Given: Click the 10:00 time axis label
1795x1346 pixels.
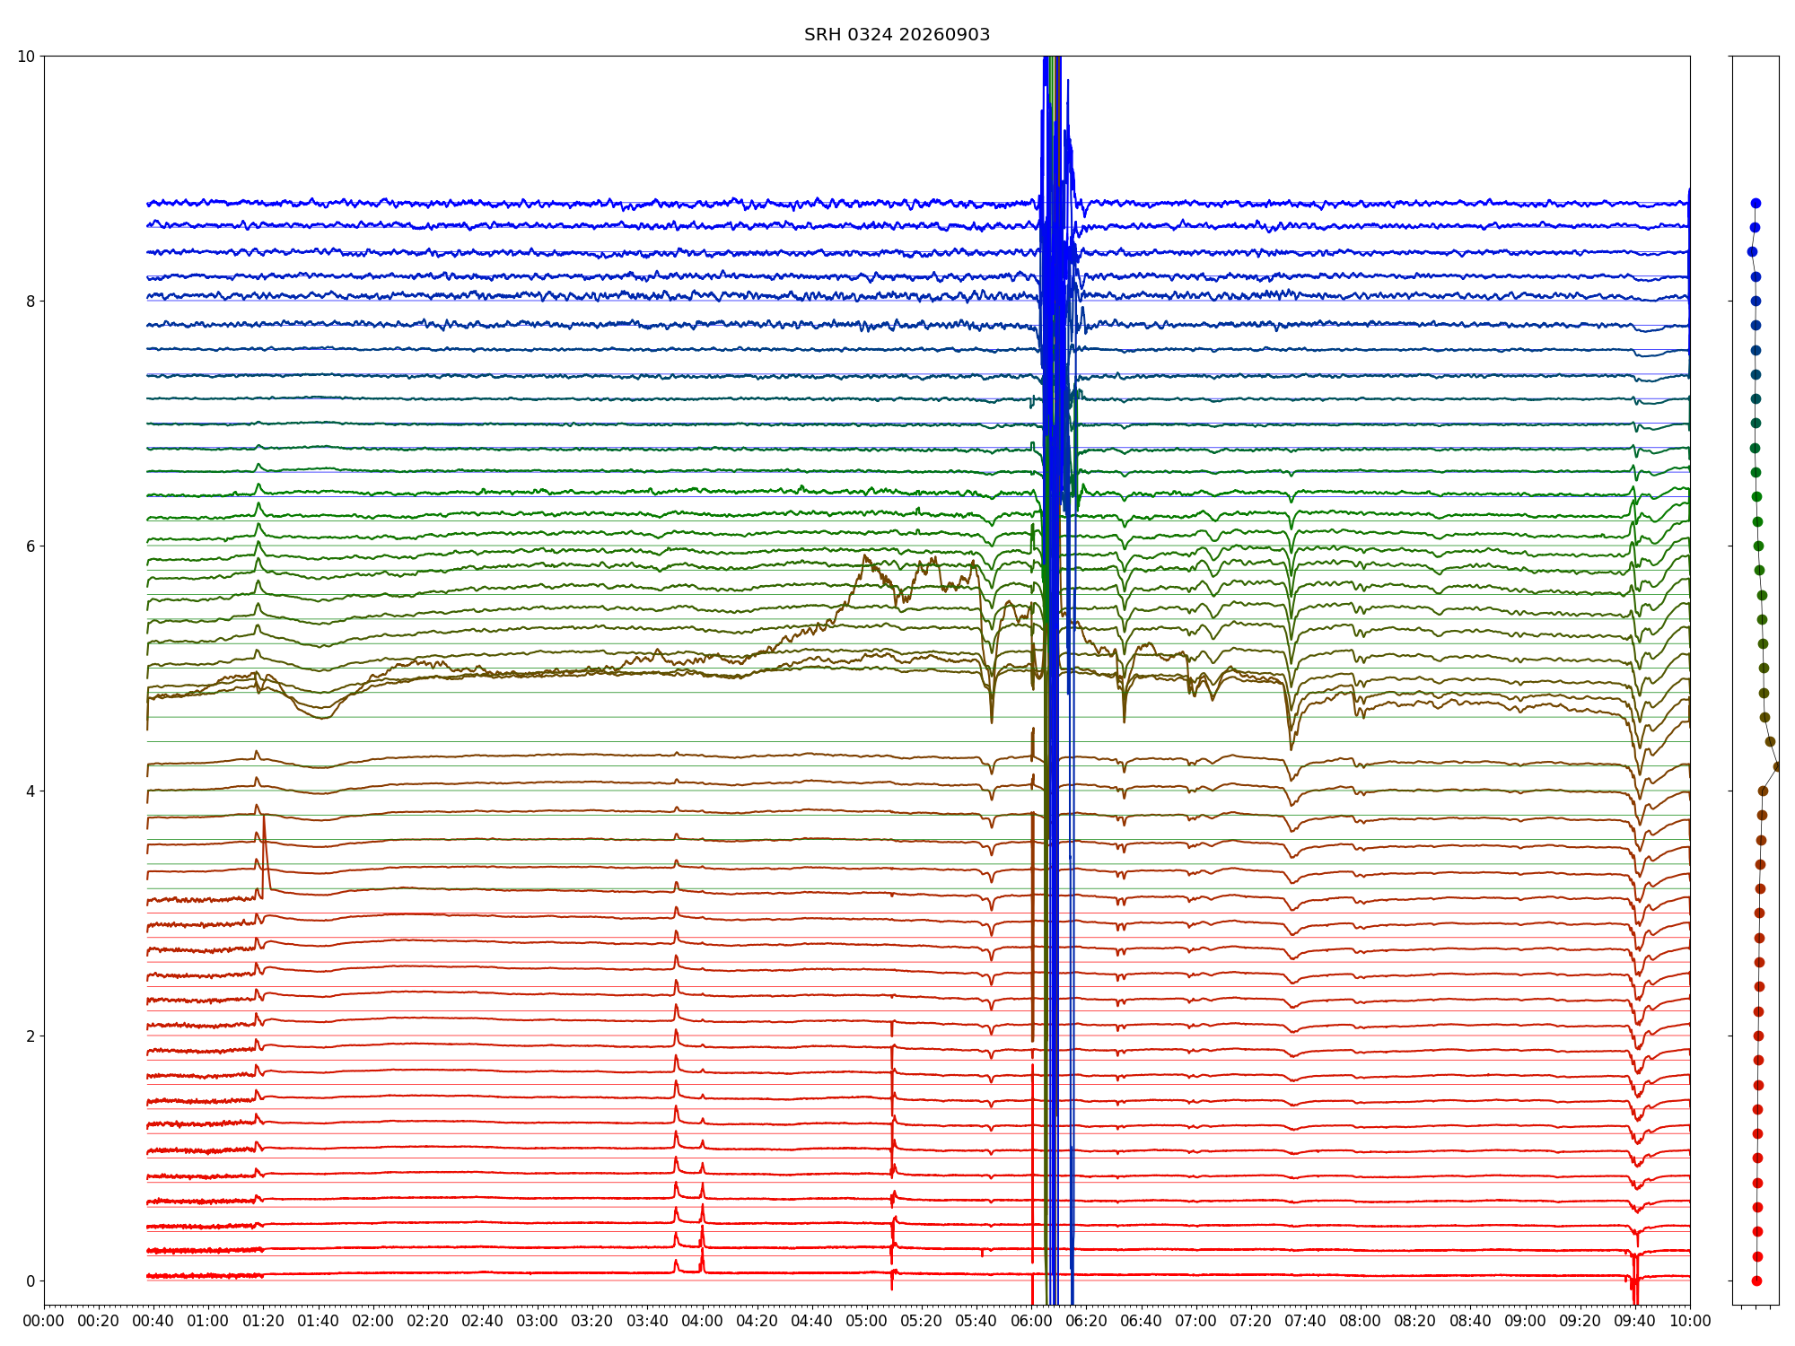Looking at the screenshot, I should [x=1690, y=1321].
